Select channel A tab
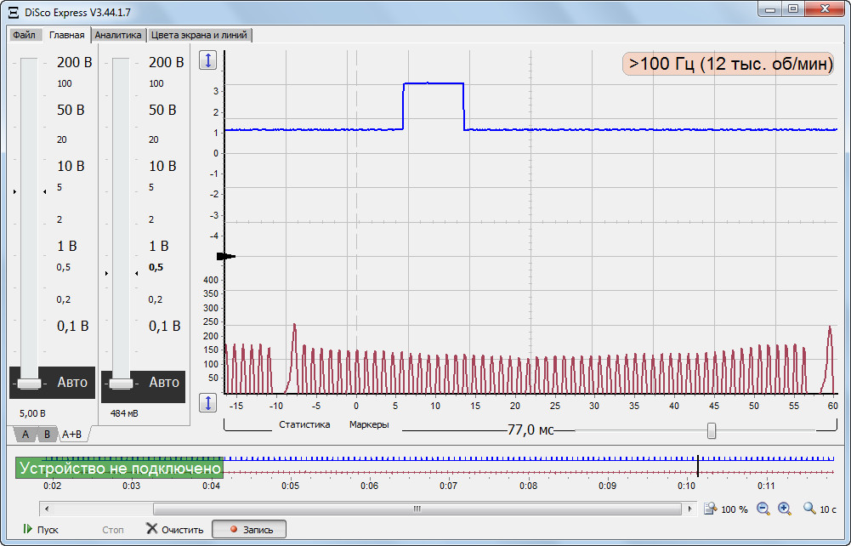This screenshot has height=546, width=851. (25, 435)
